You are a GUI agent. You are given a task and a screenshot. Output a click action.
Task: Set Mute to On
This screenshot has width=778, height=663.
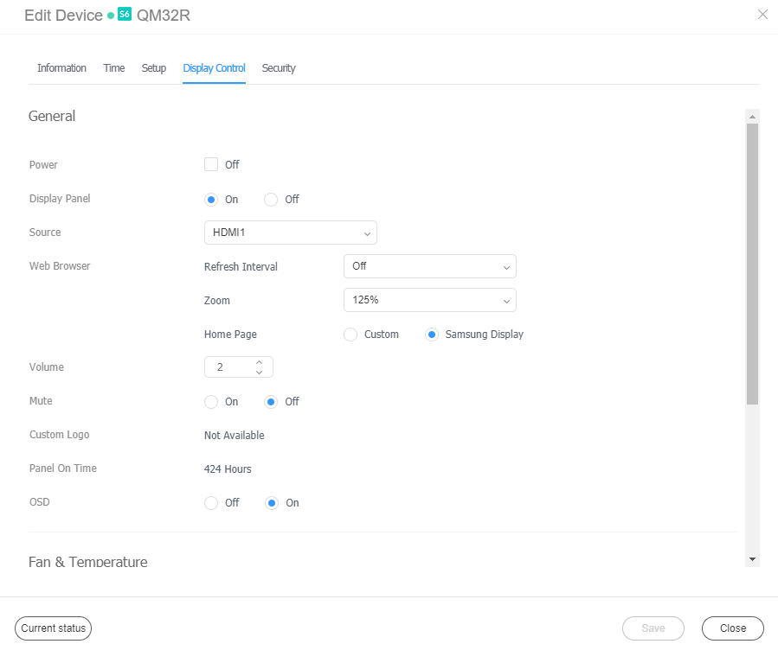[x=211, y=402]
